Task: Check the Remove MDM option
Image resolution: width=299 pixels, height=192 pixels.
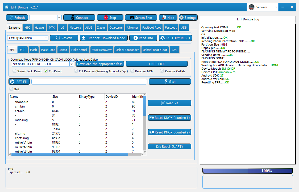Action: pos(132,71)
